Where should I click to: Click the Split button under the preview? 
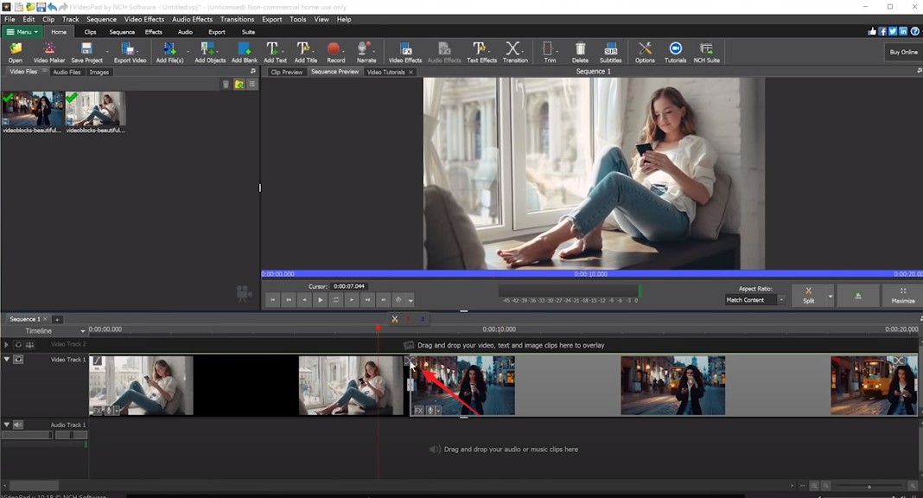coord(808,296)
